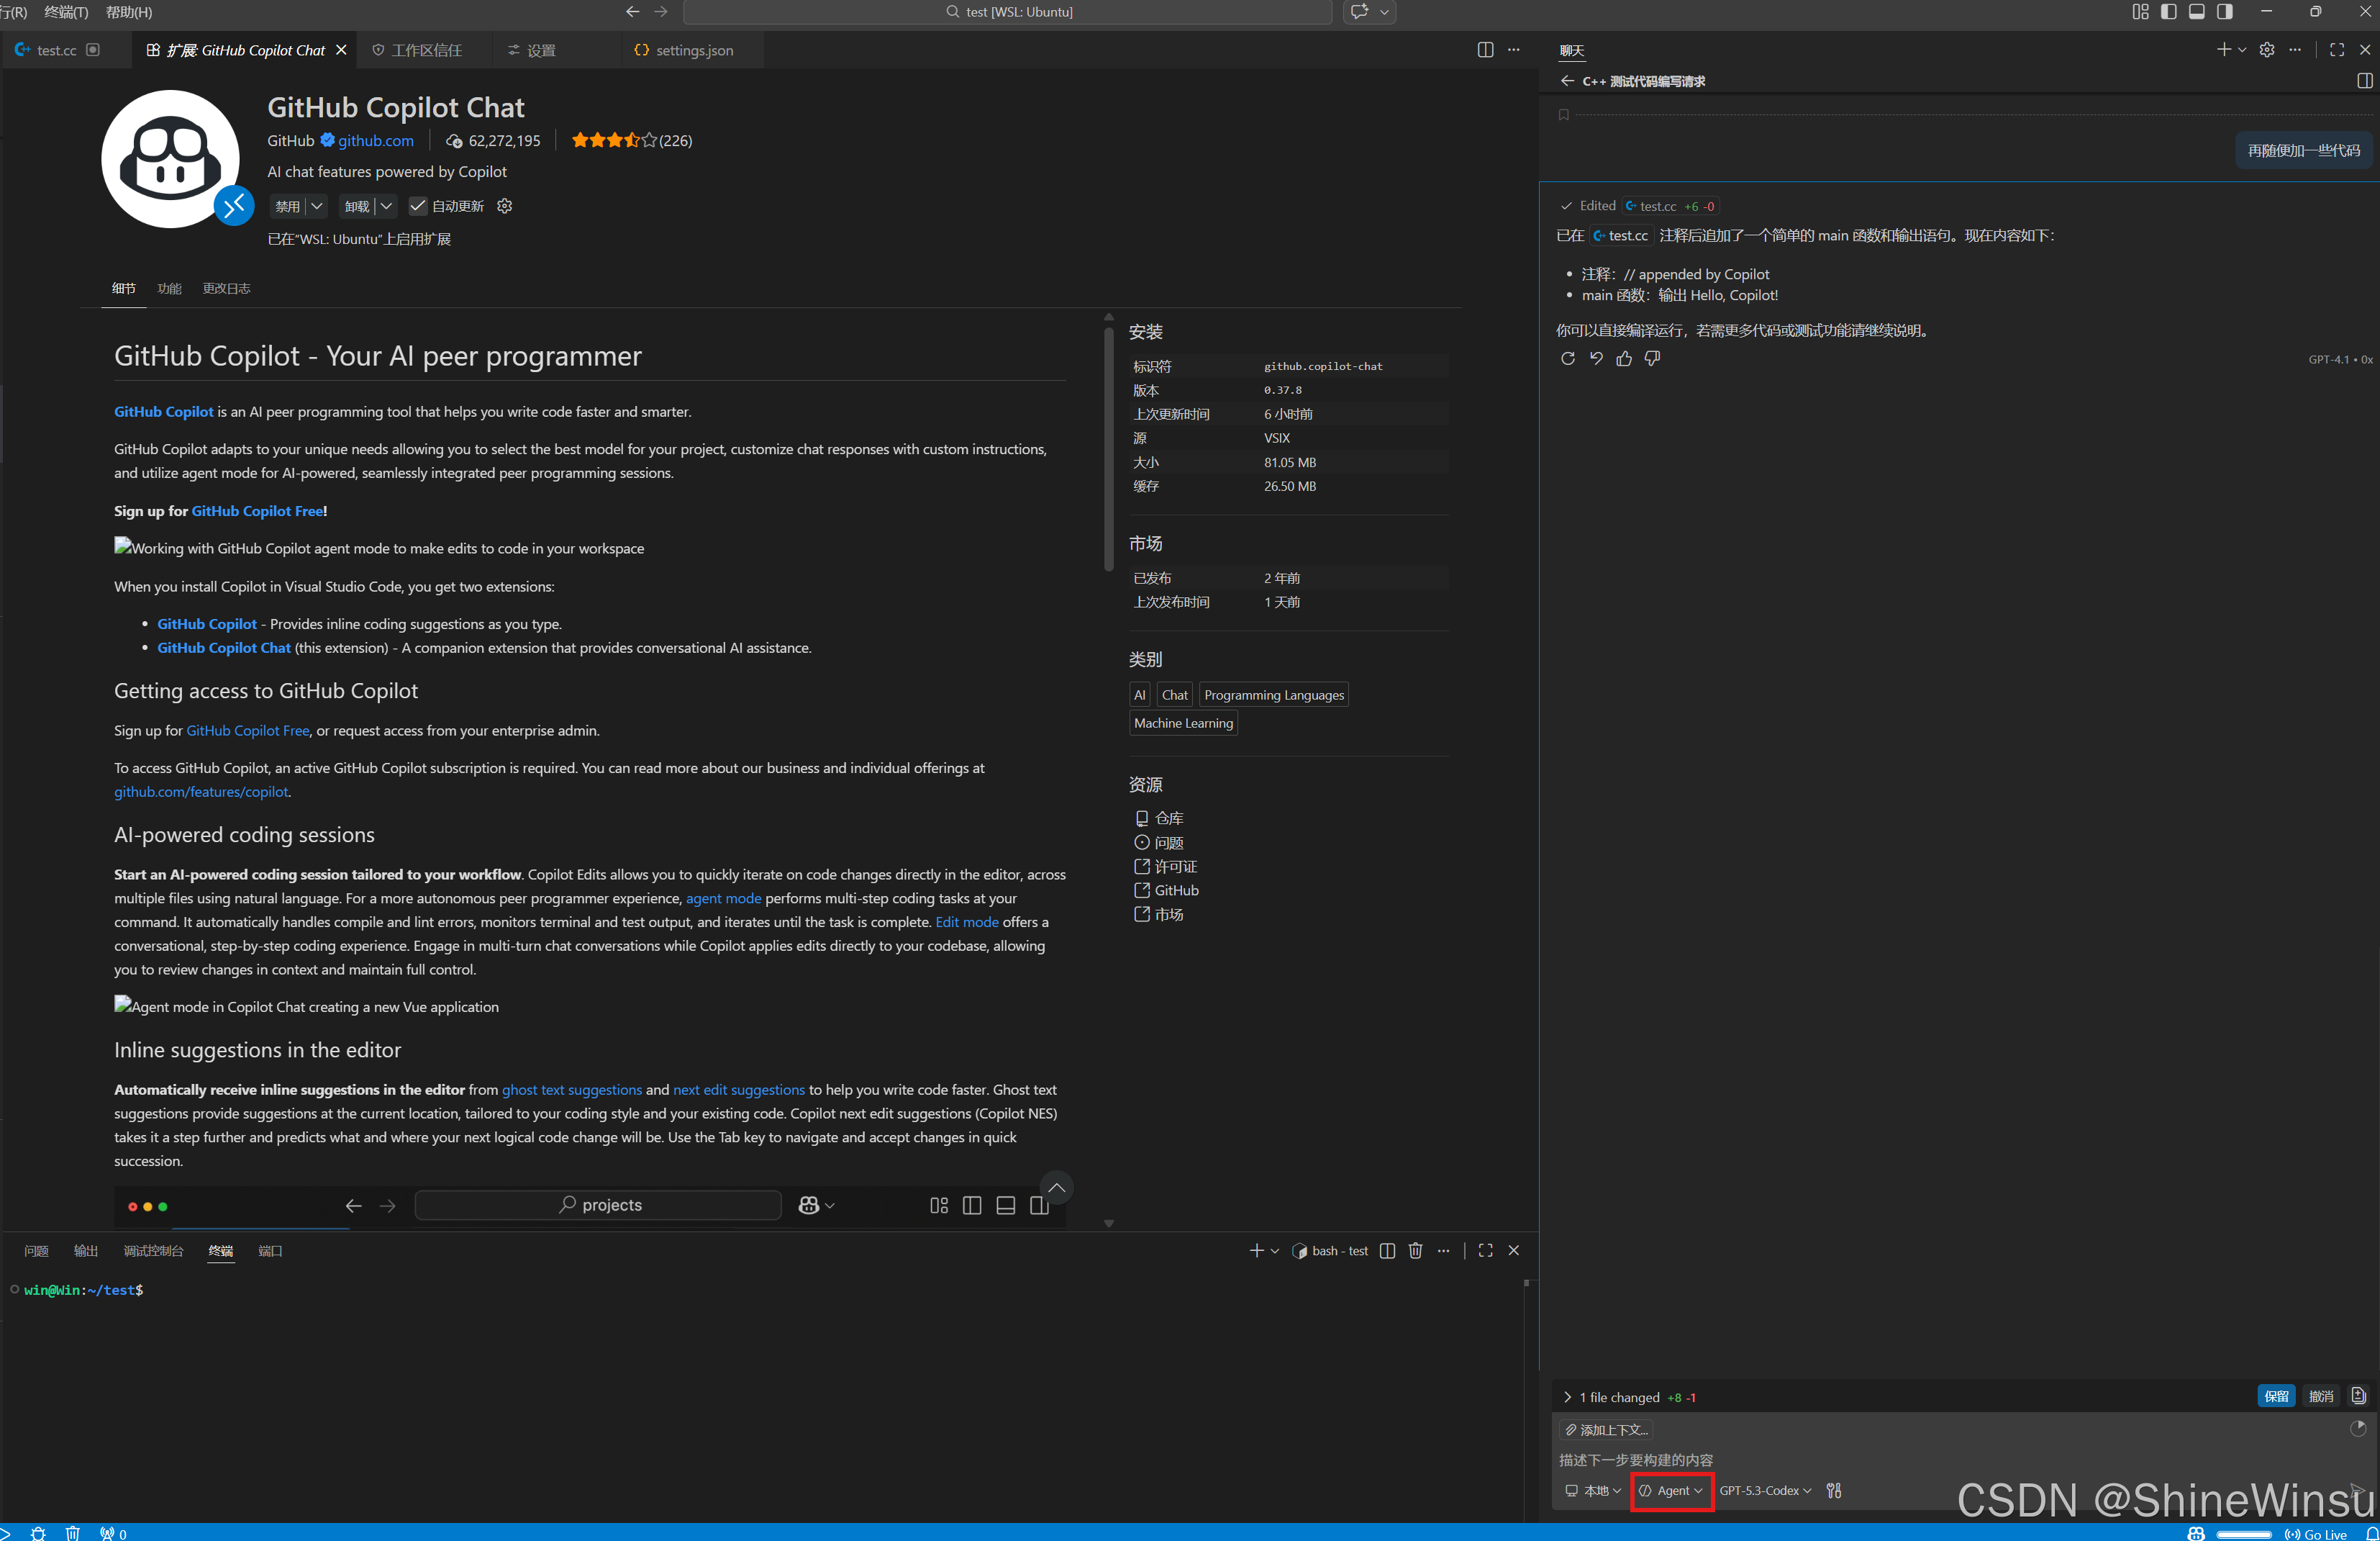Open the github.com/features/copilot link
The image size is (2380, 1541).
tap(201, 792)
